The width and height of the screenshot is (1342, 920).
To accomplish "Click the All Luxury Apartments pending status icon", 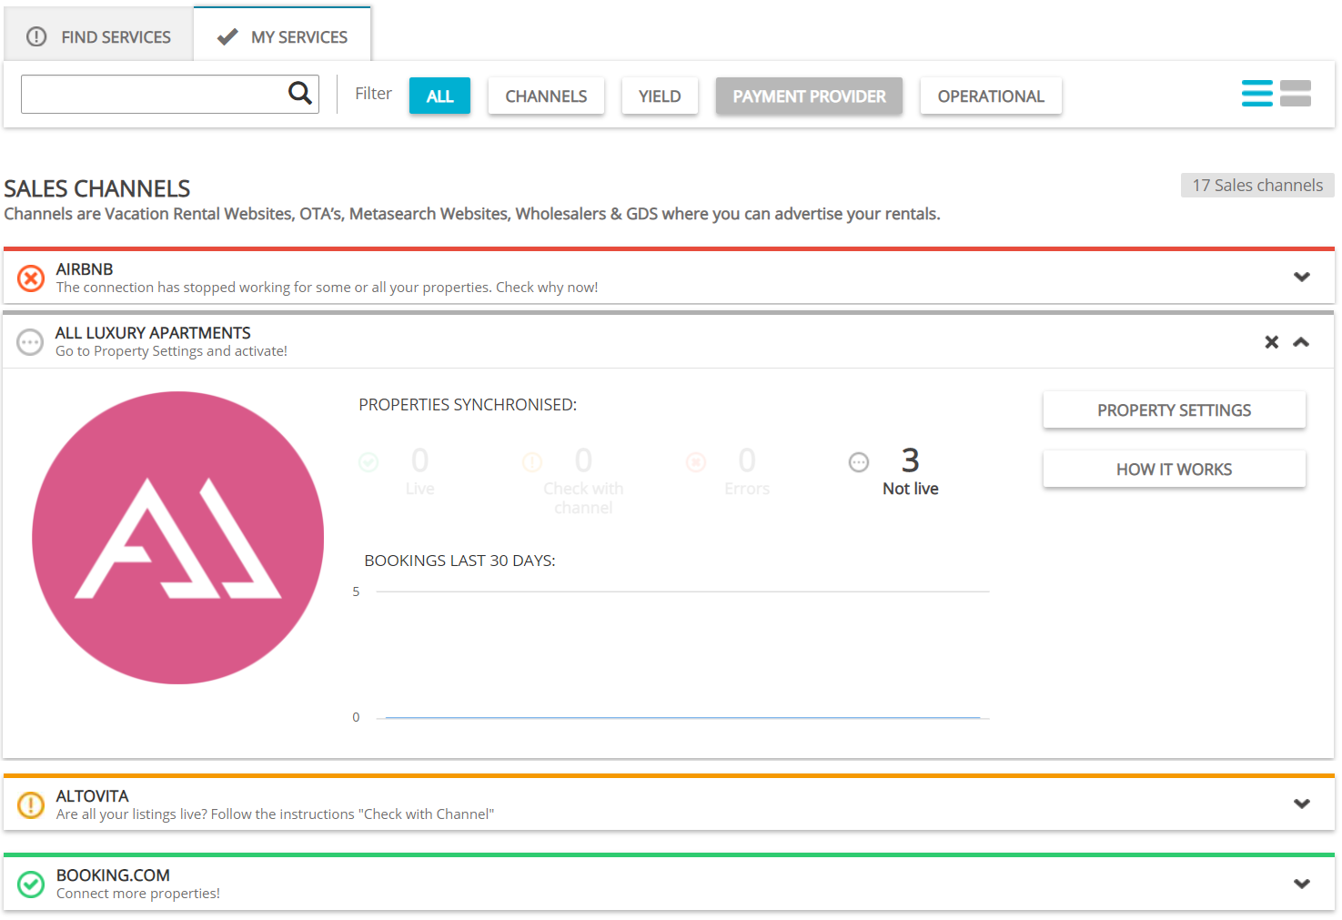I will point(30,342).
